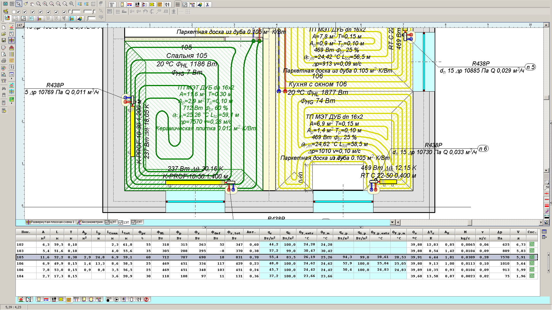Open the underfloor heating spiral toolbar tab
This screenshot has width=552, height=310.
(x=160, y=5)
